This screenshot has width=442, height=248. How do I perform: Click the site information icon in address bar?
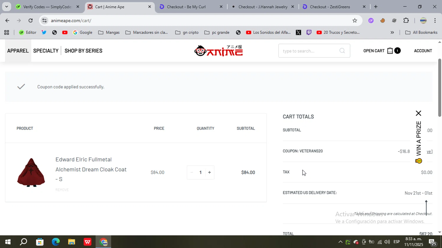[44, 21]
